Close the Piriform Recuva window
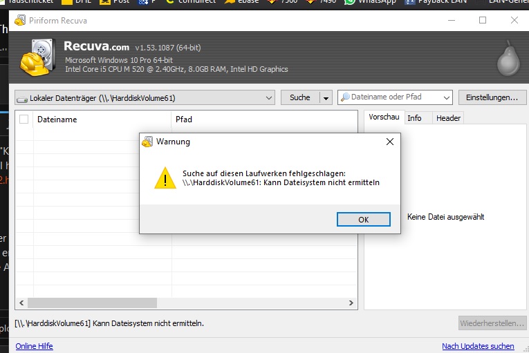Screen dimensions: 529x353 [514, 20]
